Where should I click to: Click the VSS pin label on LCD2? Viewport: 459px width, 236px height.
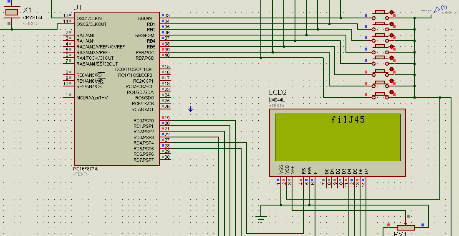281,170
